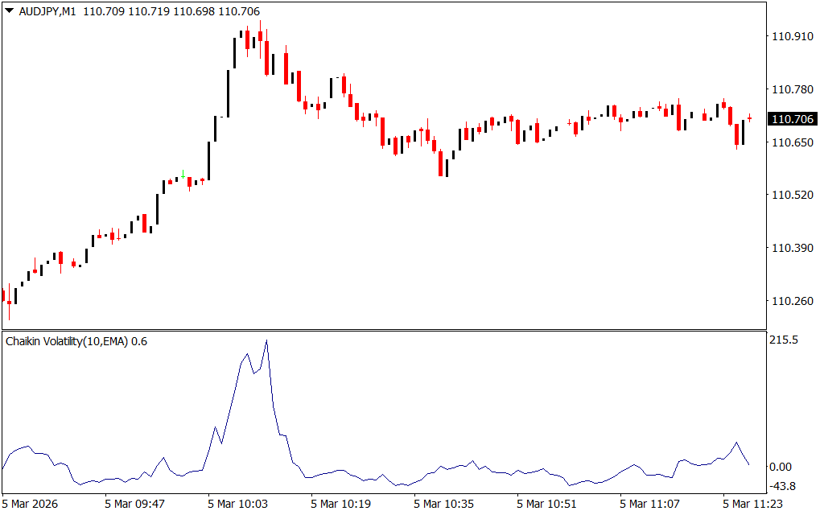The height and width of the screenshot is (515, 824).
Task: Select the 5 Mar 10:35 time label
Action: 444,504
